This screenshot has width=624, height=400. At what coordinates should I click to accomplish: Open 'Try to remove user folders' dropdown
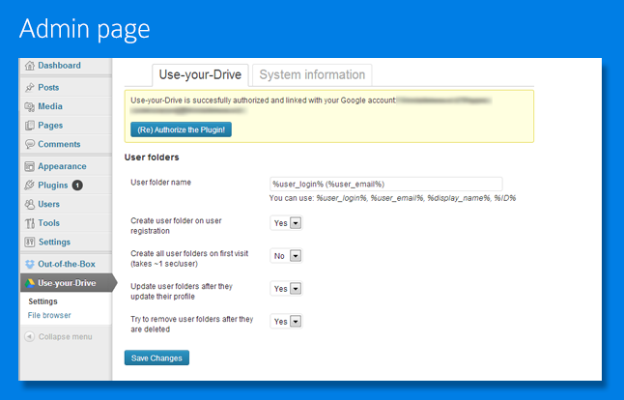click(287, 321)
